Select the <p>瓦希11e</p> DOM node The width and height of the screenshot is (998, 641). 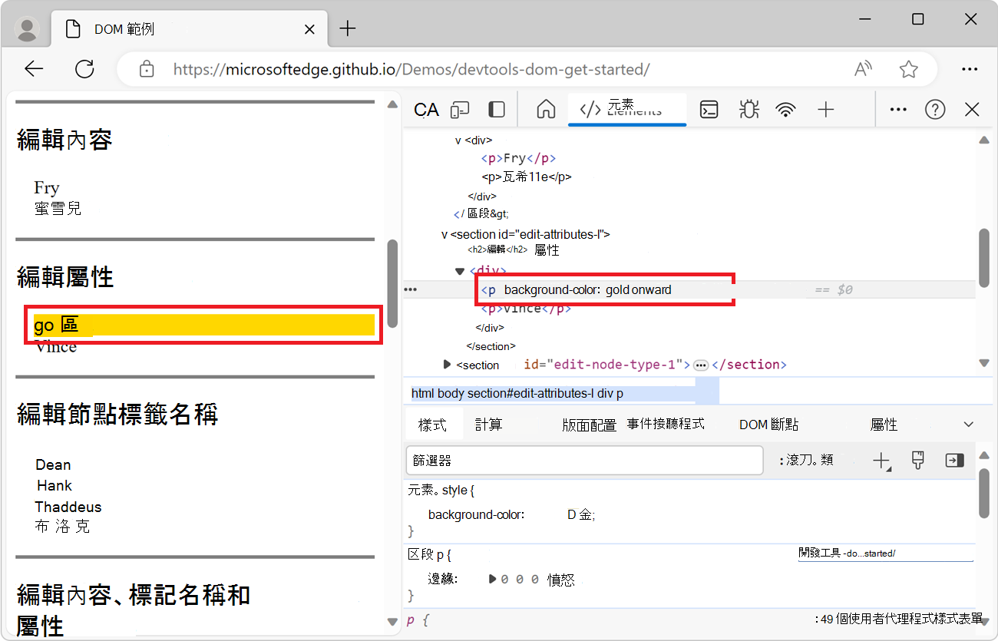coord(526,177)
